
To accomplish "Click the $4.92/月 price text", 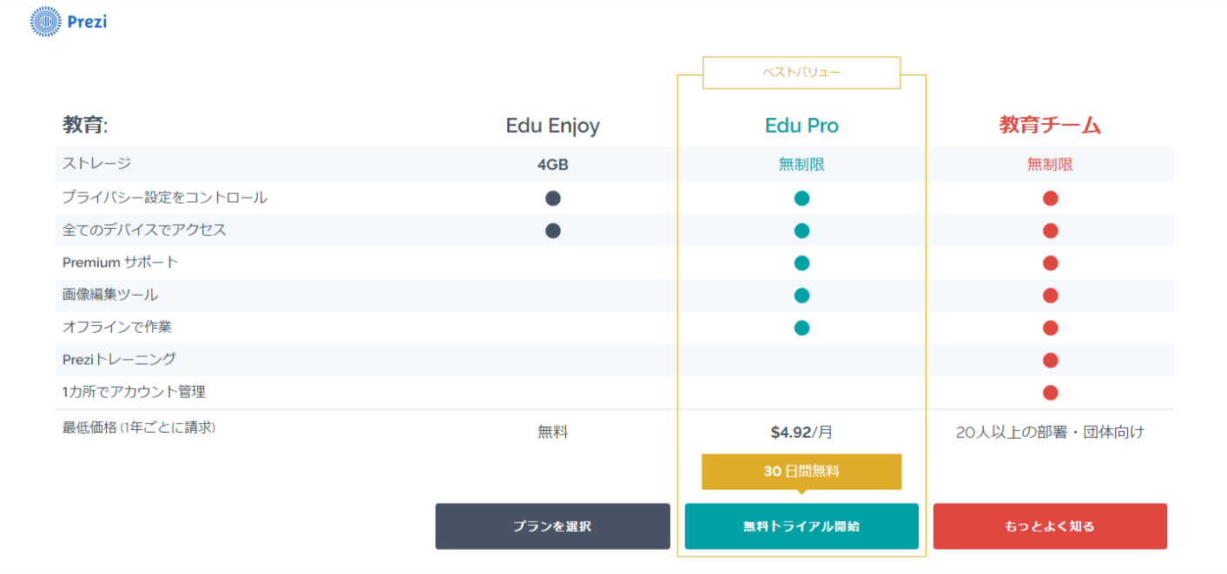I will pyautogui.click(x=802, y=432).
